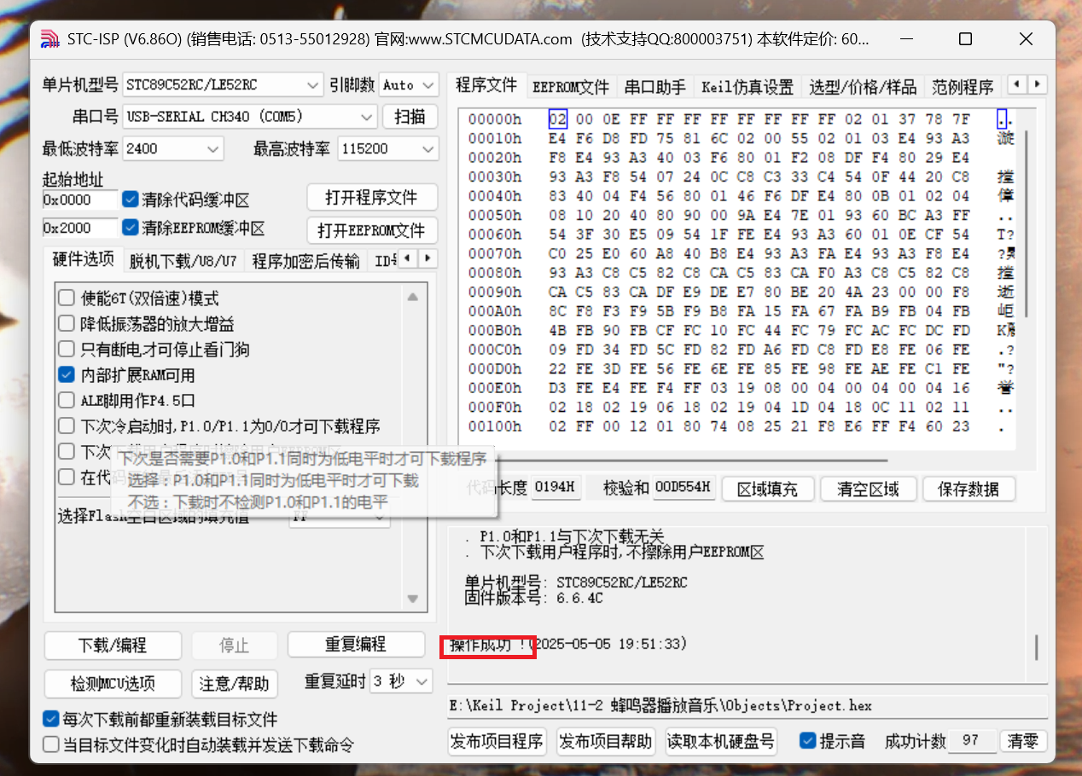Click 读取本机硬盘号 button
The image size is (1082, 776).
(721, 741)
